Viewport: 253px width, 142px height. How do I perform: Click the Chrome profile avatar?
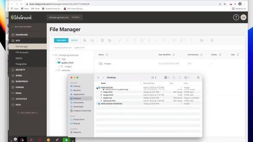click(240, 4)
